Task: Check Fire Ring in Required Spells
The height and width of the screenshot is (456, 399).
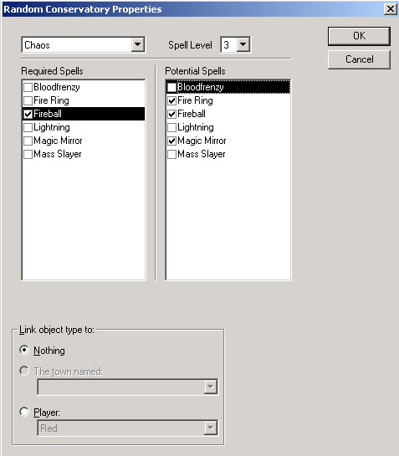Action: tap(28, 100)
